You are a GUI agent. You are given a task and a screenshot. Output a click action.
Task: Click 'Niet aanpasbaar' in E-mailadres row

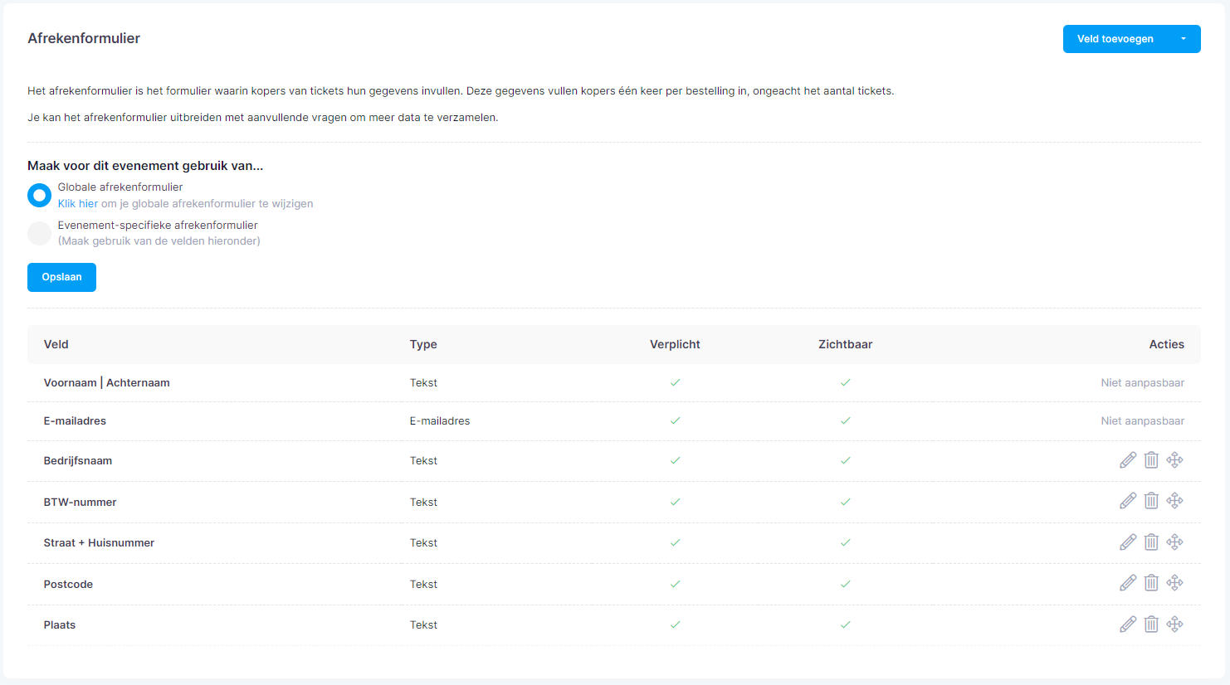[1142, 420]
